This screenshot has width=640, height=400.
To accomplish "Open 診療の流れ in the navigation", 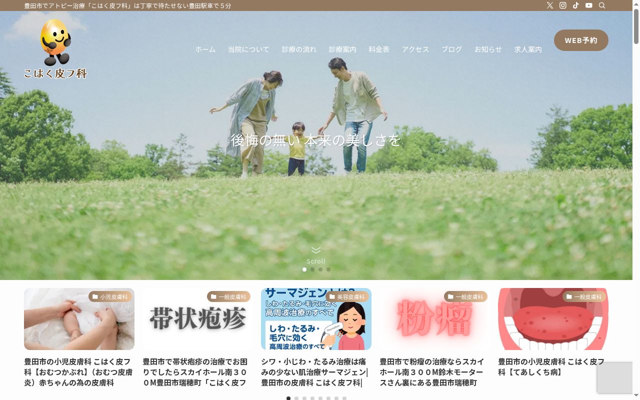I will tap(299, 49).
